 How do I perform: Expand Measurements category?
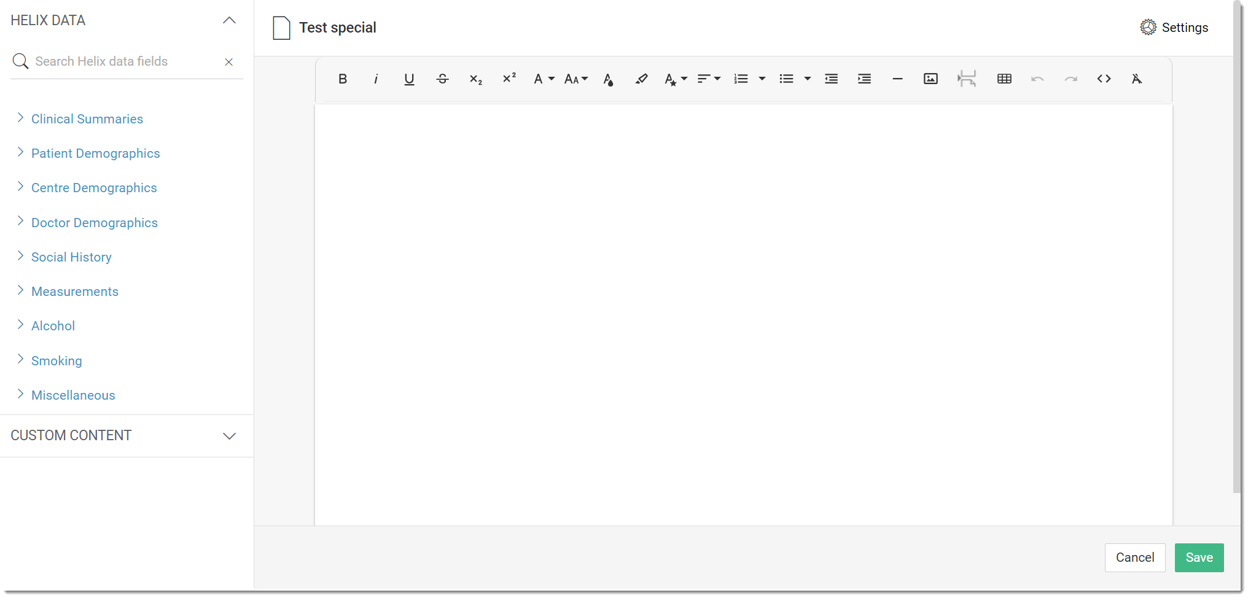75,292
